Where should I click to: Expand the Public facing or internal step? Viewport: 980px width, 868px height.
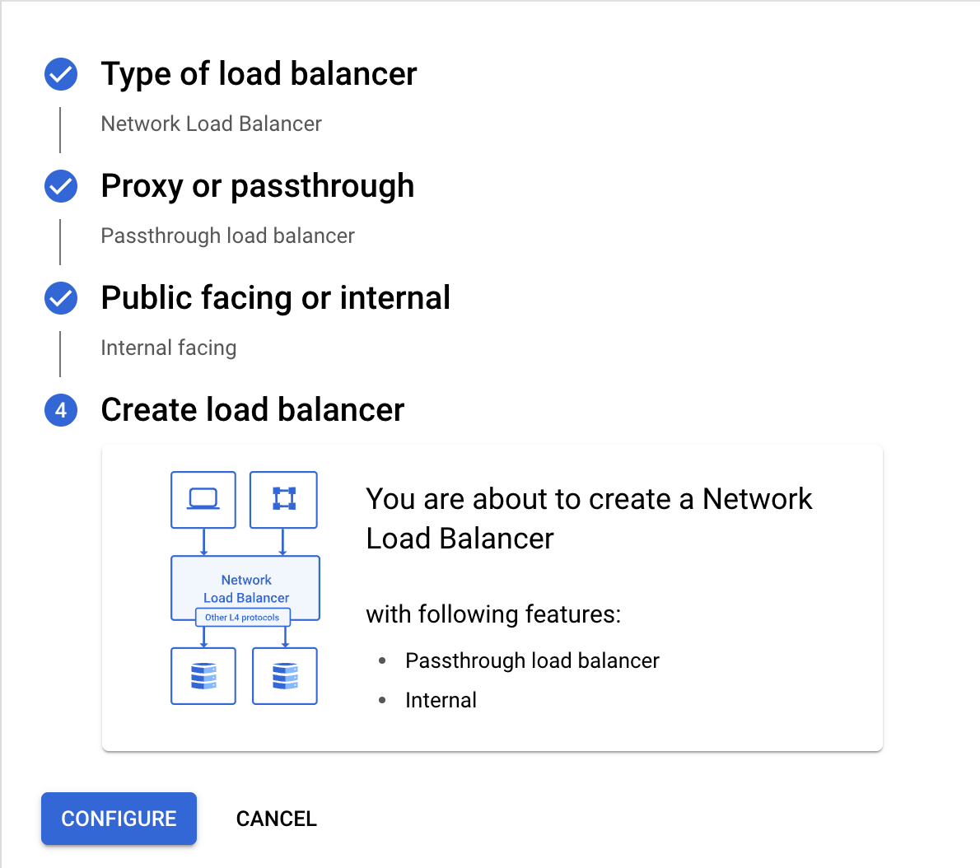tap(275, 298)
